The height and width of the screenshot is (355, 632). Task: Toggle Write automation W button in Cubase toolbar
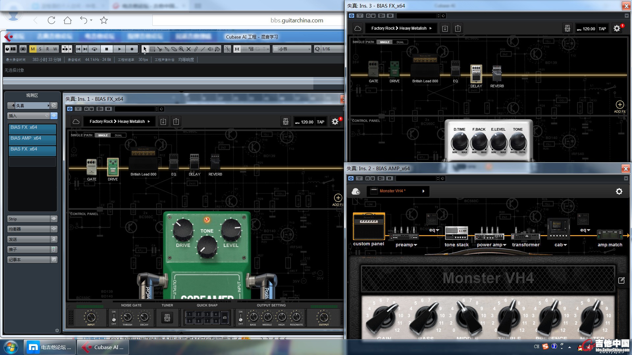55,49
